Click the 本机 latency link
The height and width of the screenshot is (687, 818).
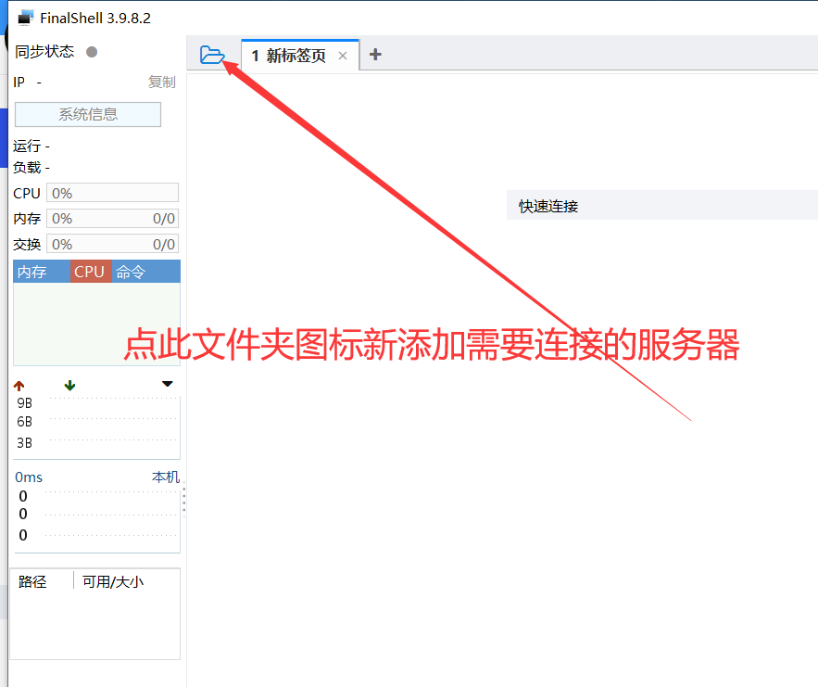[166, 477]
